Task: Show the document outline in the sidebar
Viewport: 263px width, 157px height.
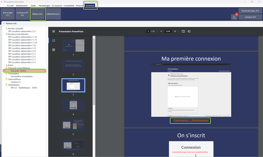Action: tap(53, 50)
